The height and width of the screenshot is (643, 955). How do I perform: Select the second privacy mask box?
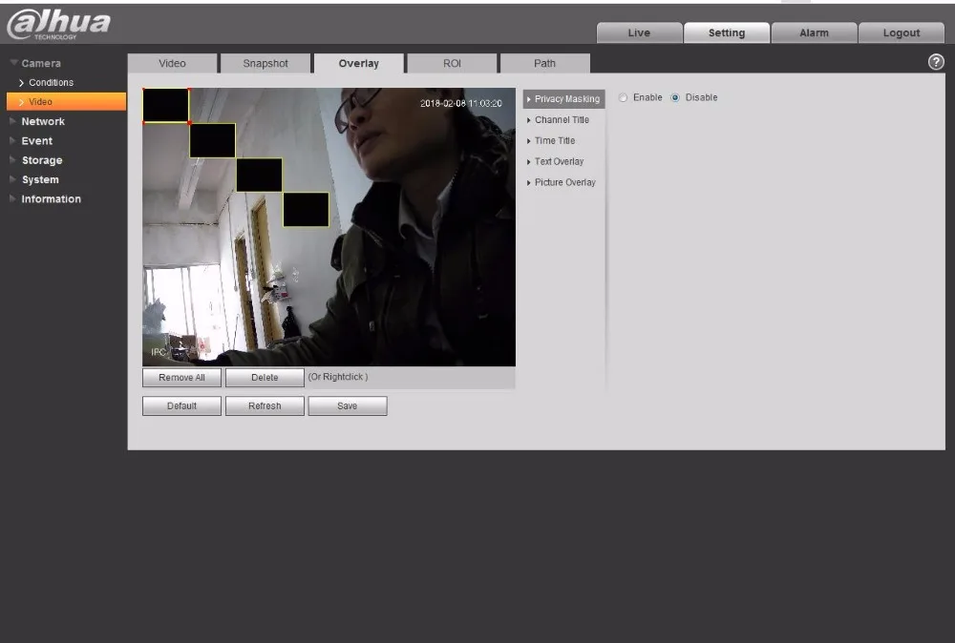tap(213, 140)
